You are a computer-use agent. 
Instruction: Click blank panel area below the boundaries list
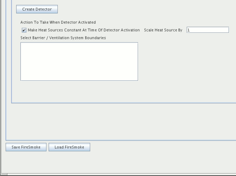pos(79,91)
